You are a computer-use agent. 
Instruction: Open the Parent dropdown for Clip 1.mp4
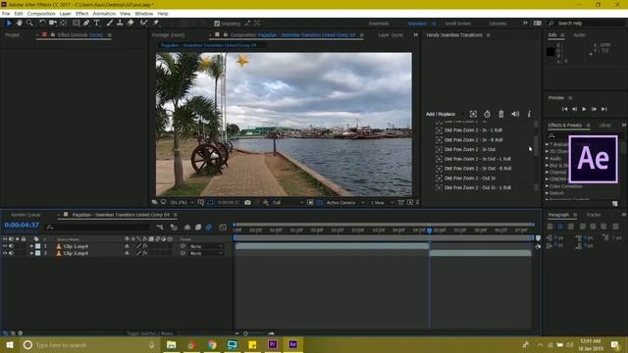pyautogui.click(x=206, y=246)
